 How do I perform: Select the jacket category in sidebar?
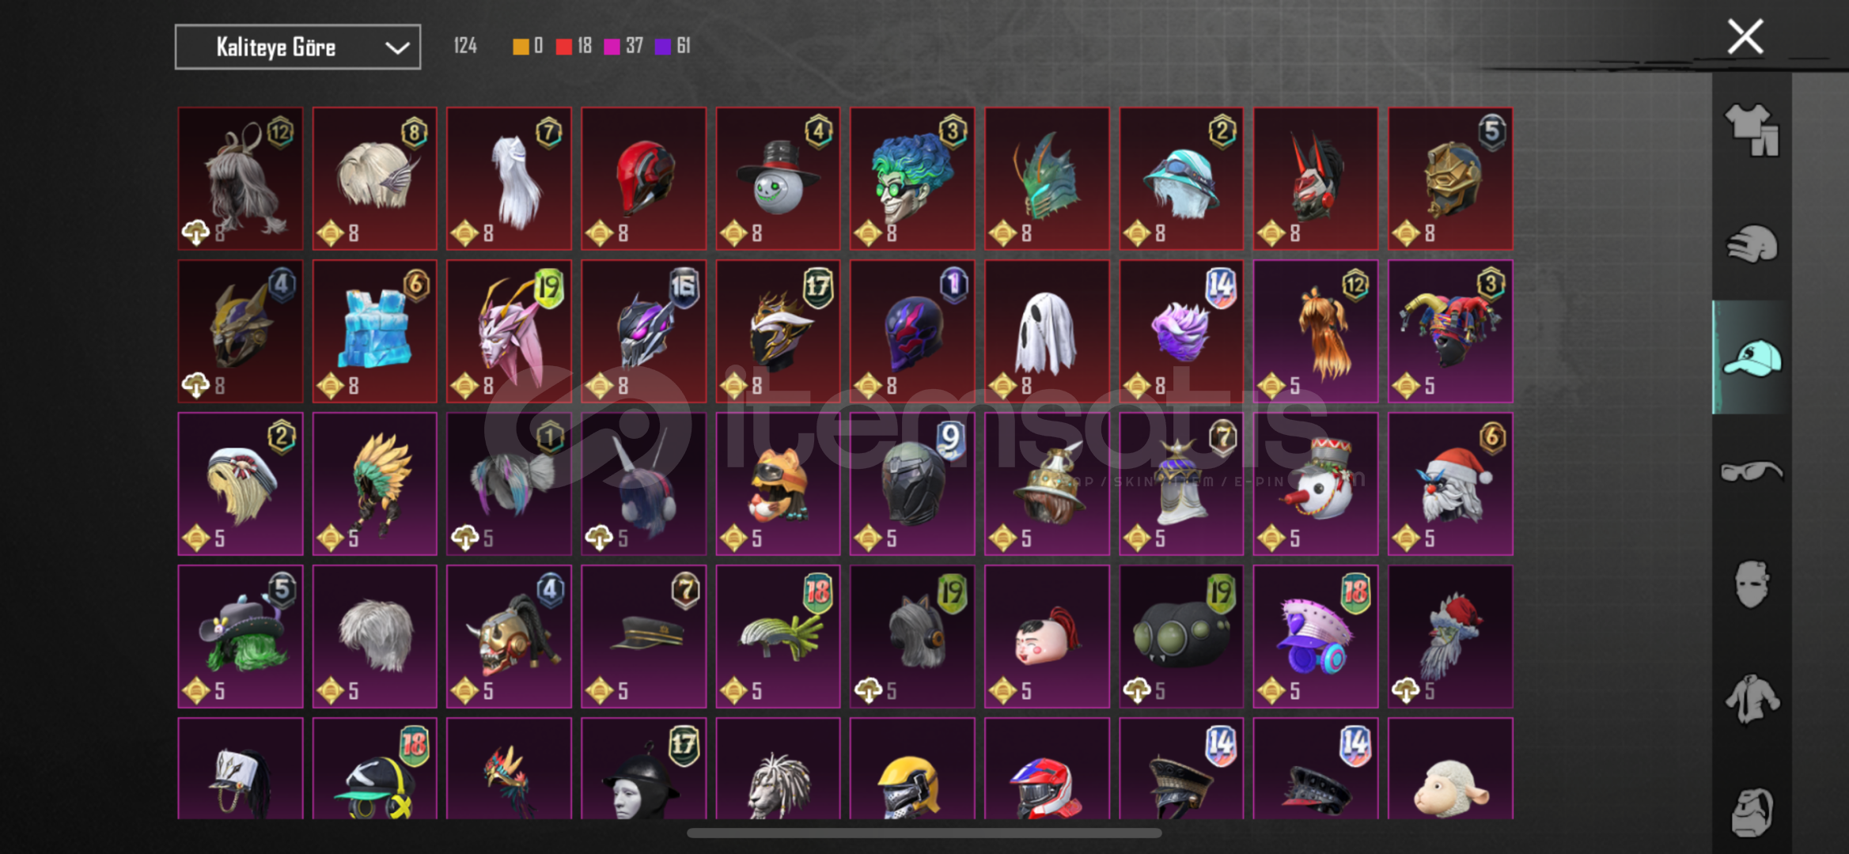coord(1752,698)
